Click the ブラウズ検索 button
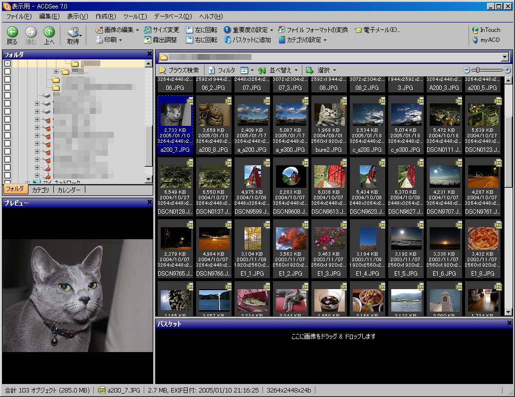Screen dimensions: 515x397 click(179, 70)
